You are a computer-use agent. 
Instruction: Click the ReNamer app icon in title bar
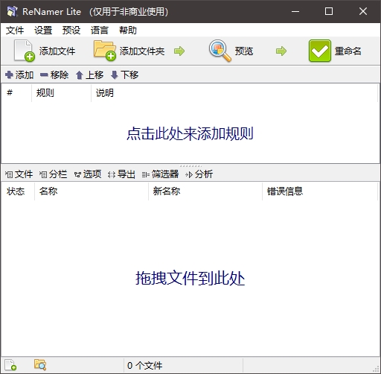point(12,11)
